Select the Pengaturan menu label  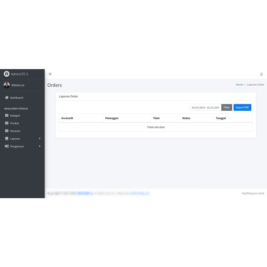(17, 147)
